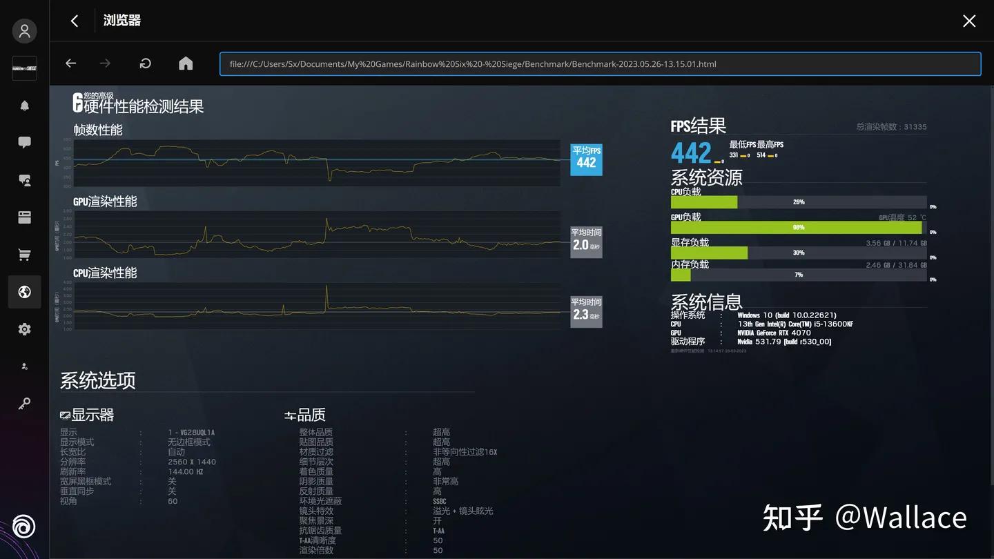Screen dimensions: 994x559
Task: Select the URL address bar
Action: point(601,63)
